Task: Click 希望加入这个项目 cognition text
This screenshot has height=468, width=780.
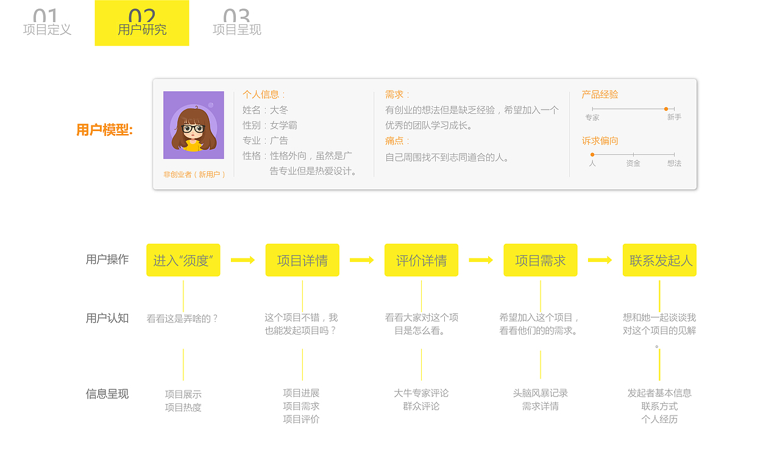Action: (x=540, y=324)
